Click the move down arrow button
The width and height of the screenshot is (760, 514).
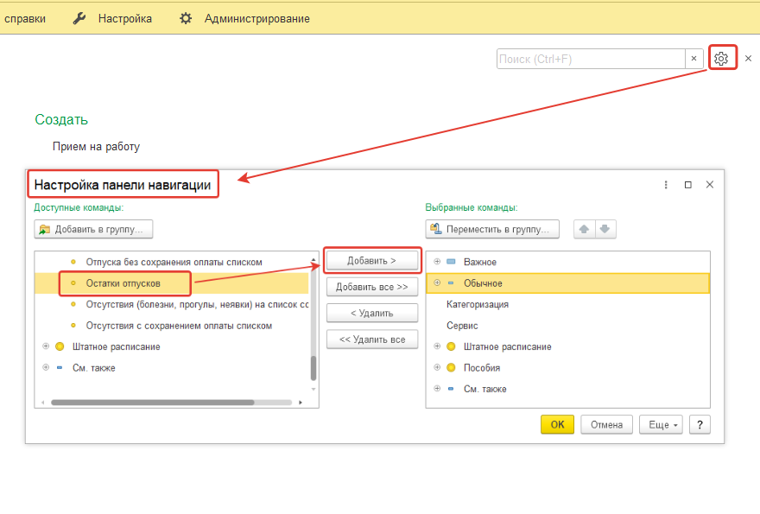605,229
